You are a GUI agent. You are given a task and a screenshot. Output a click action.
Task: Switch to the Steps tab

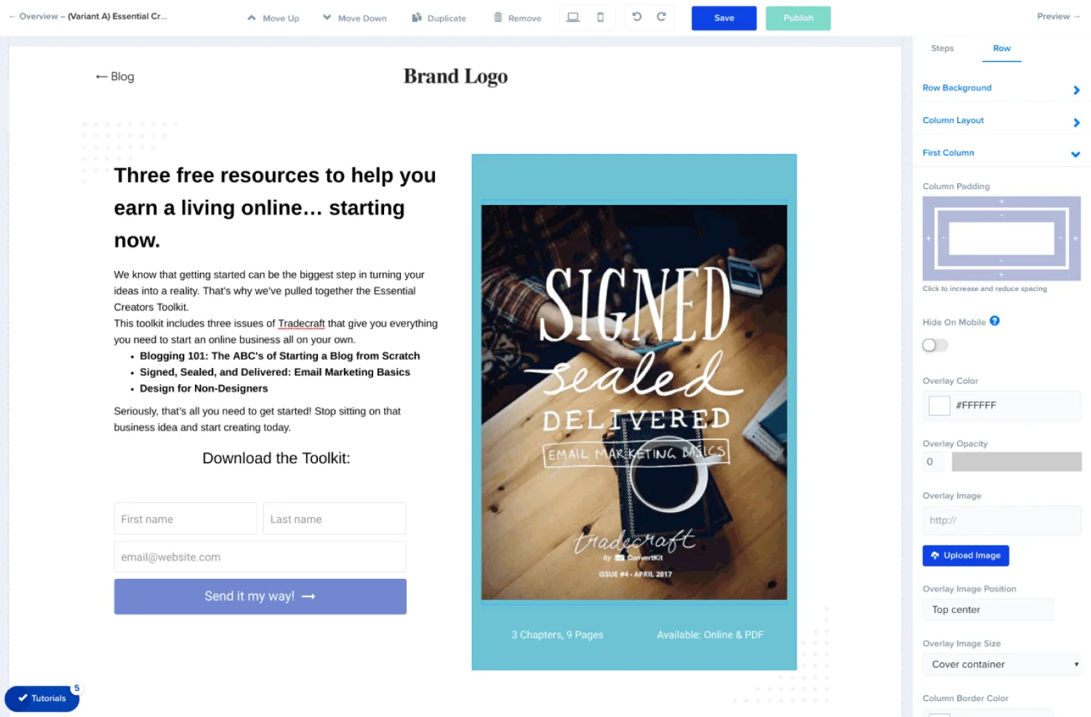(x=942, y=49)
